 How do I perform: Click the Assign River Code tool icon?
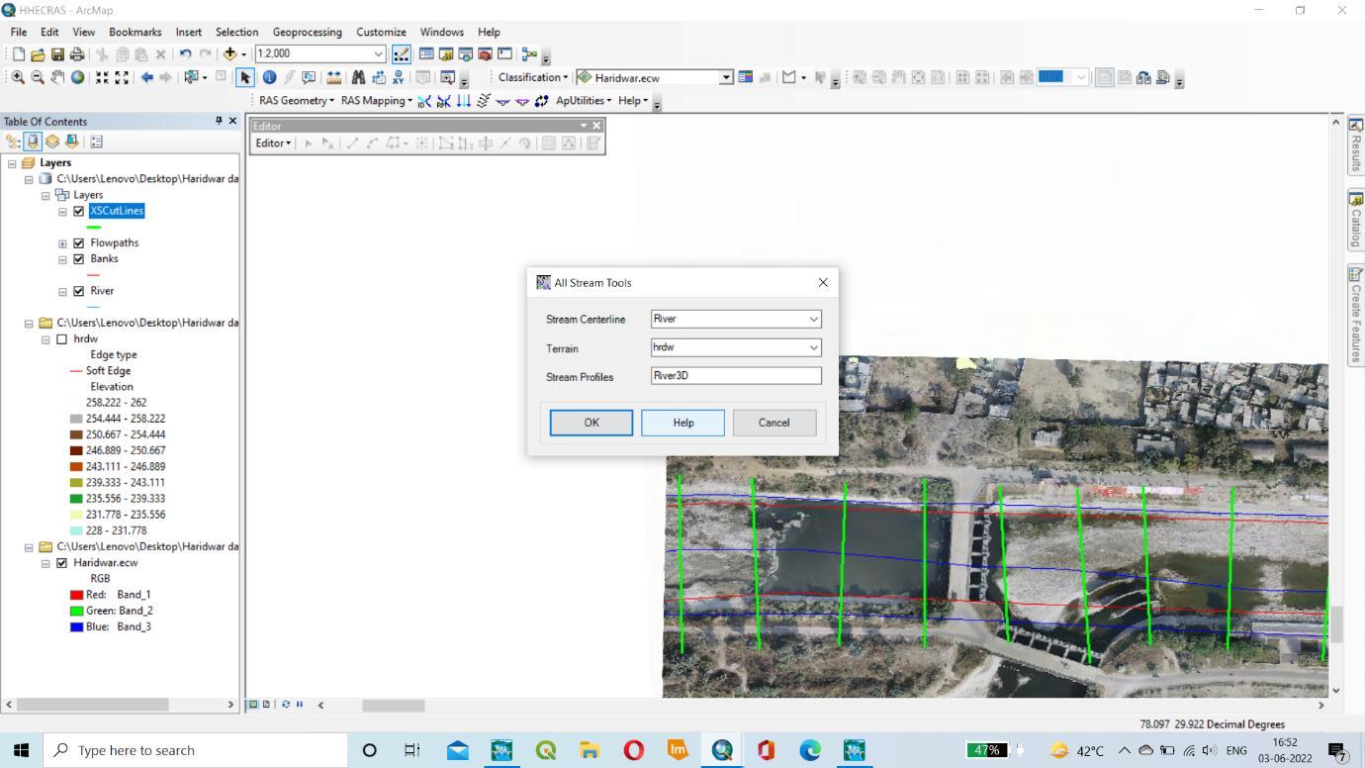(424, 101)
